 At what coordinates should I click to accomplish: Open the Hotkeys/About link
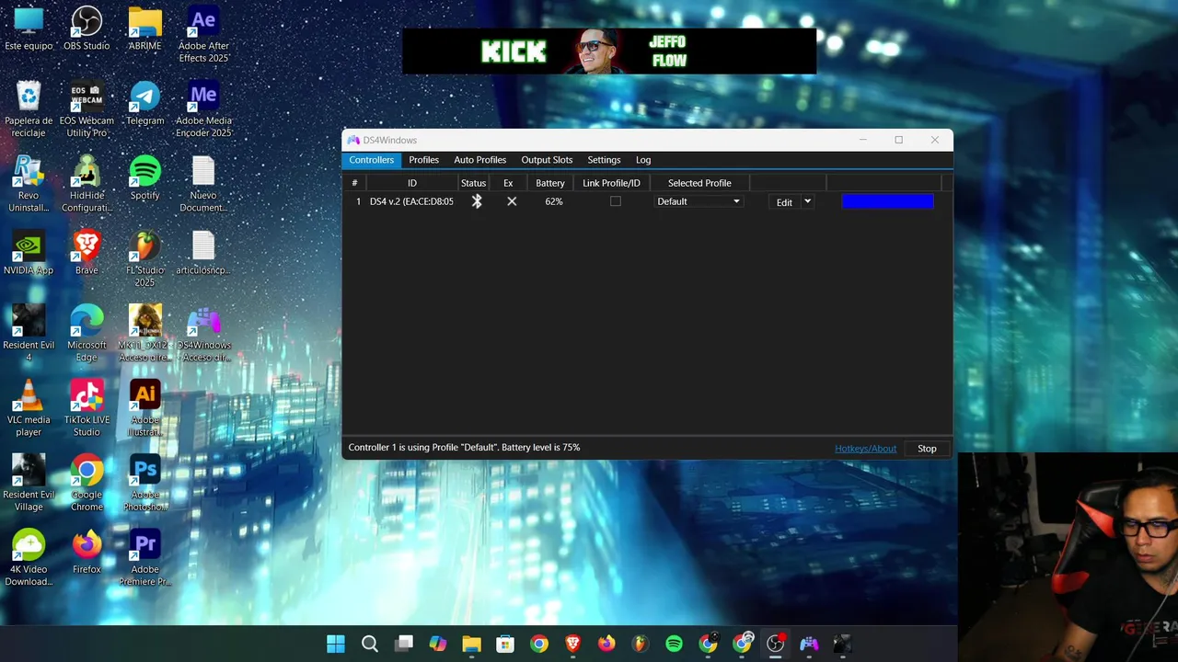865,449
